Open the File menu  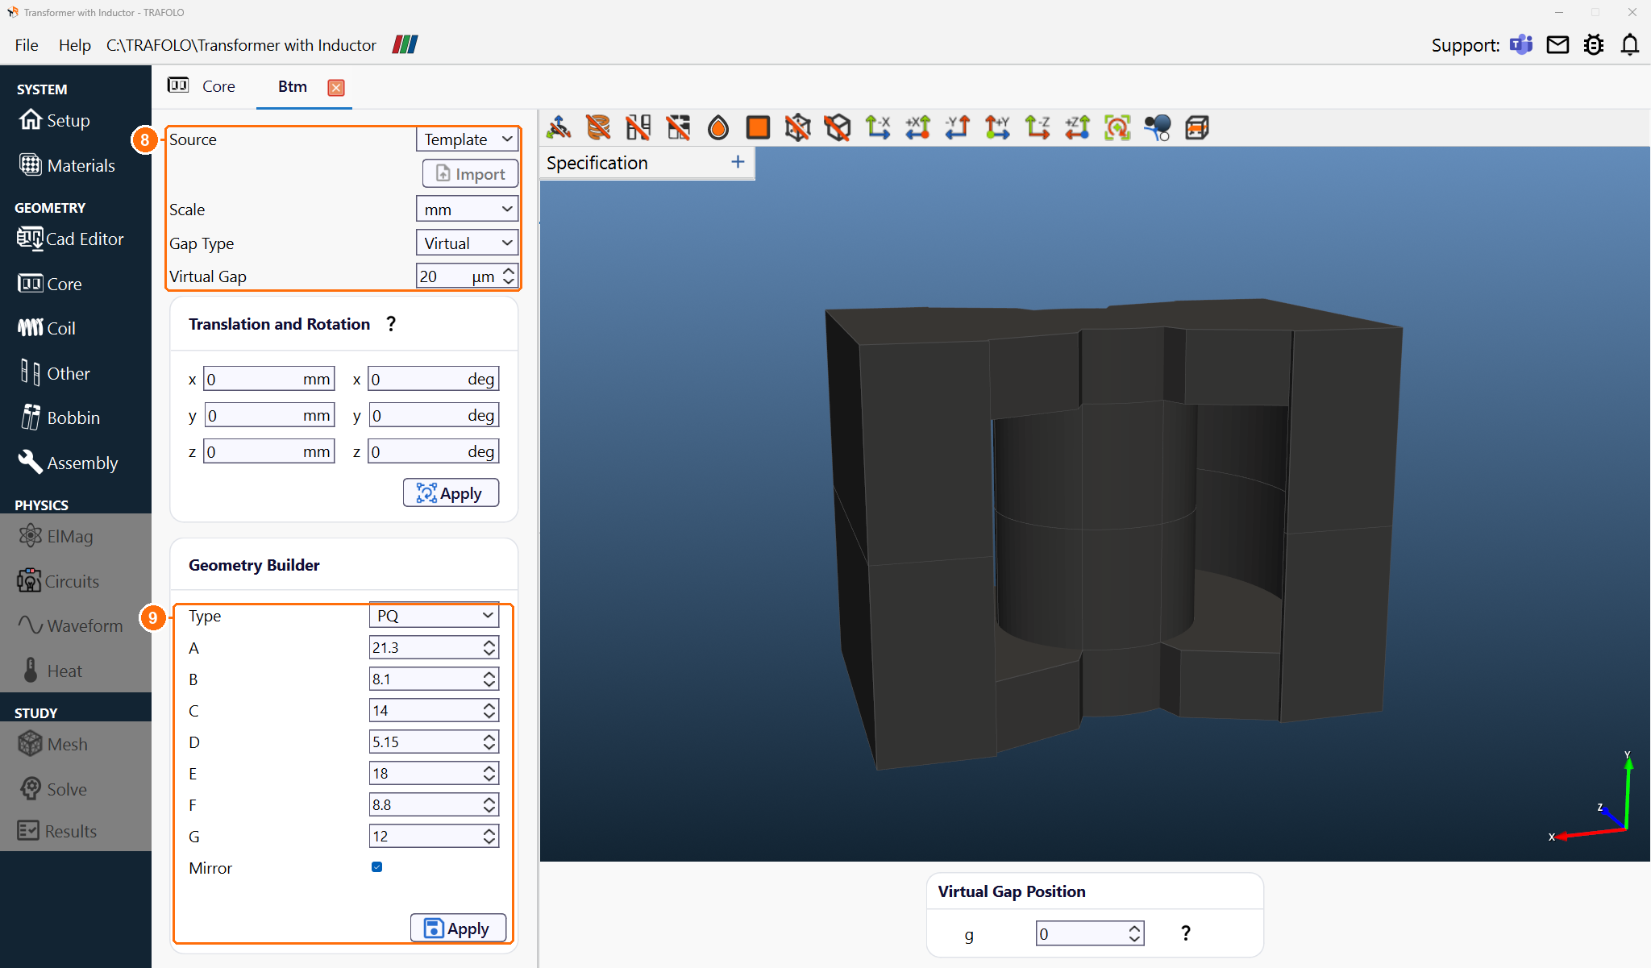click(x=27, y=45)
